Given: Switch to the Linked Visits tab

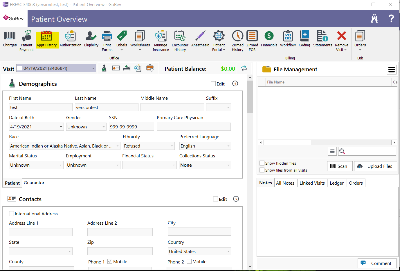Looking at the screenshot, I should pos(312,183).
